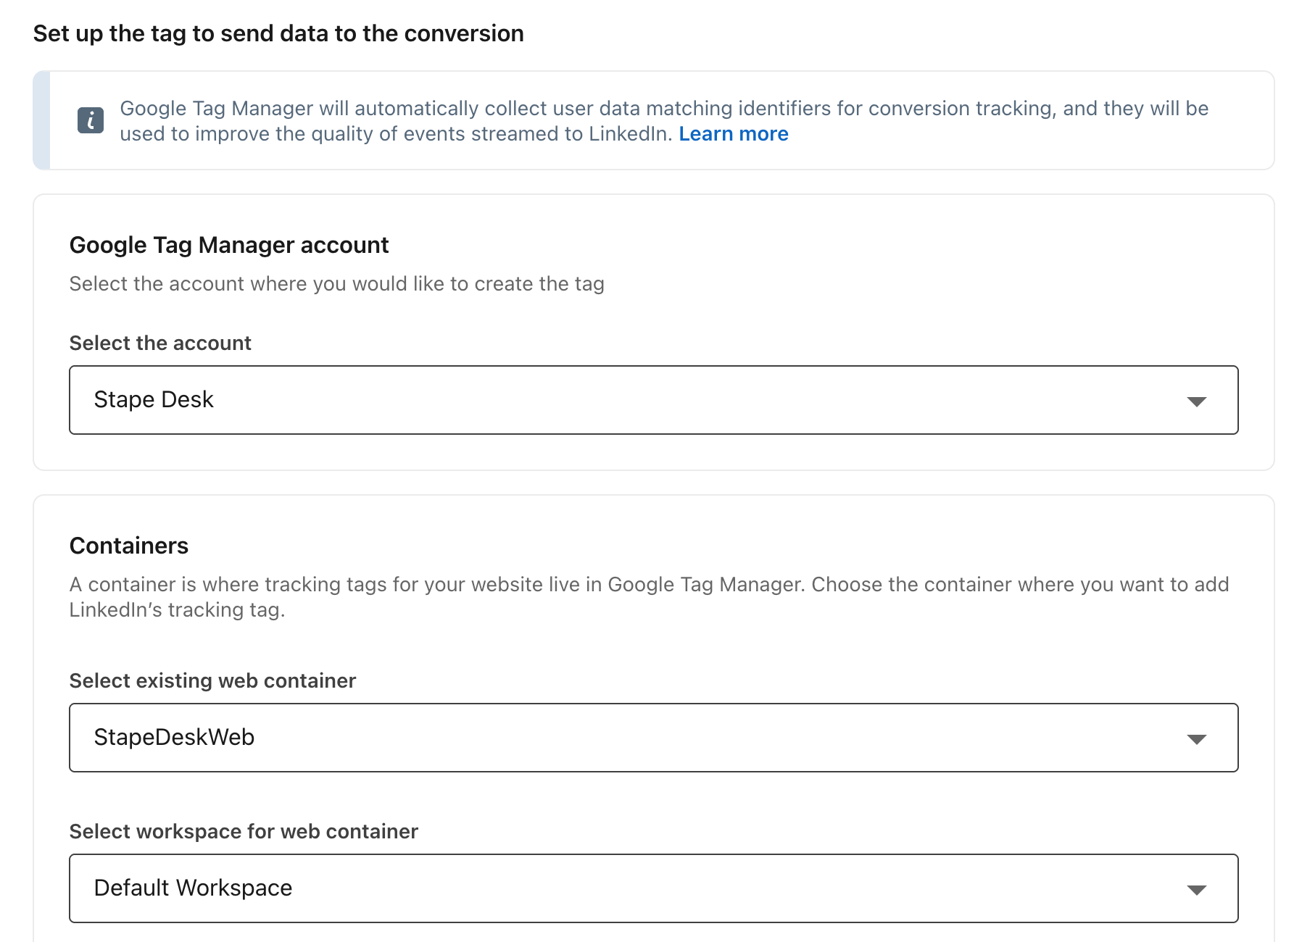Click the 'Select the account' label
The width and height of the screenshot is (1302, 942).
tap(160, 343)
